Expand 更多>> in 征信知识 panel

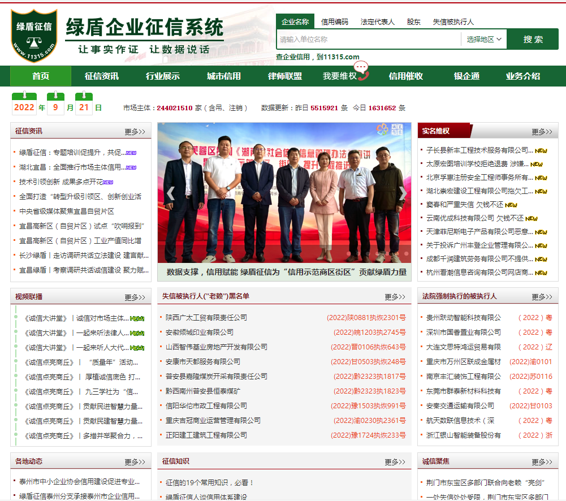(x=395, y=462)
